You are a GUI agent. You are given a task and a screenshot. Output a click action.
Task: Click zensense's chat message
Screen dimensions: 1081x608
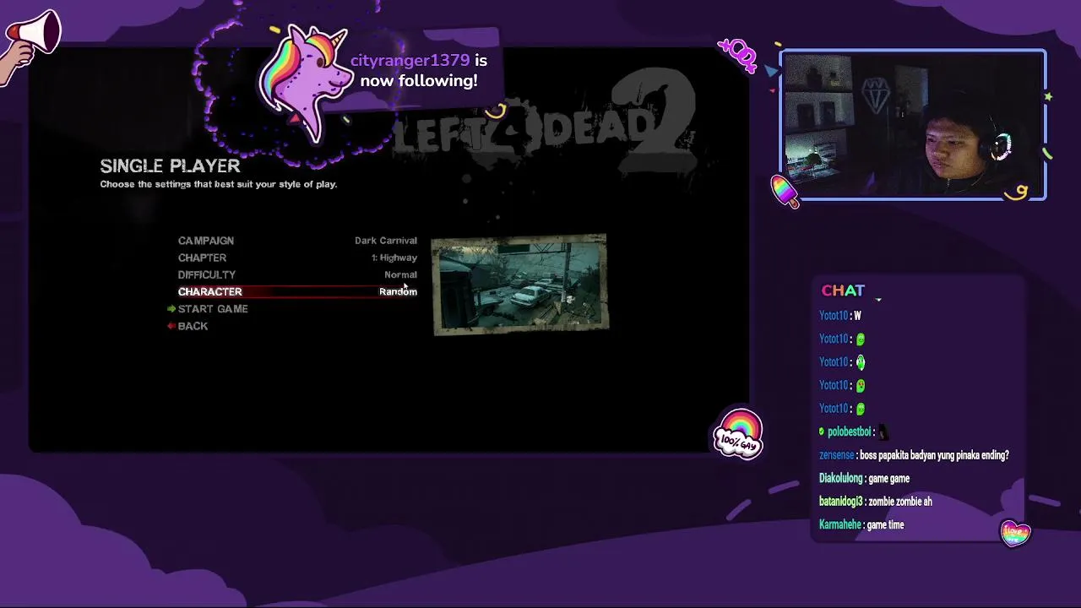(914, 455)
